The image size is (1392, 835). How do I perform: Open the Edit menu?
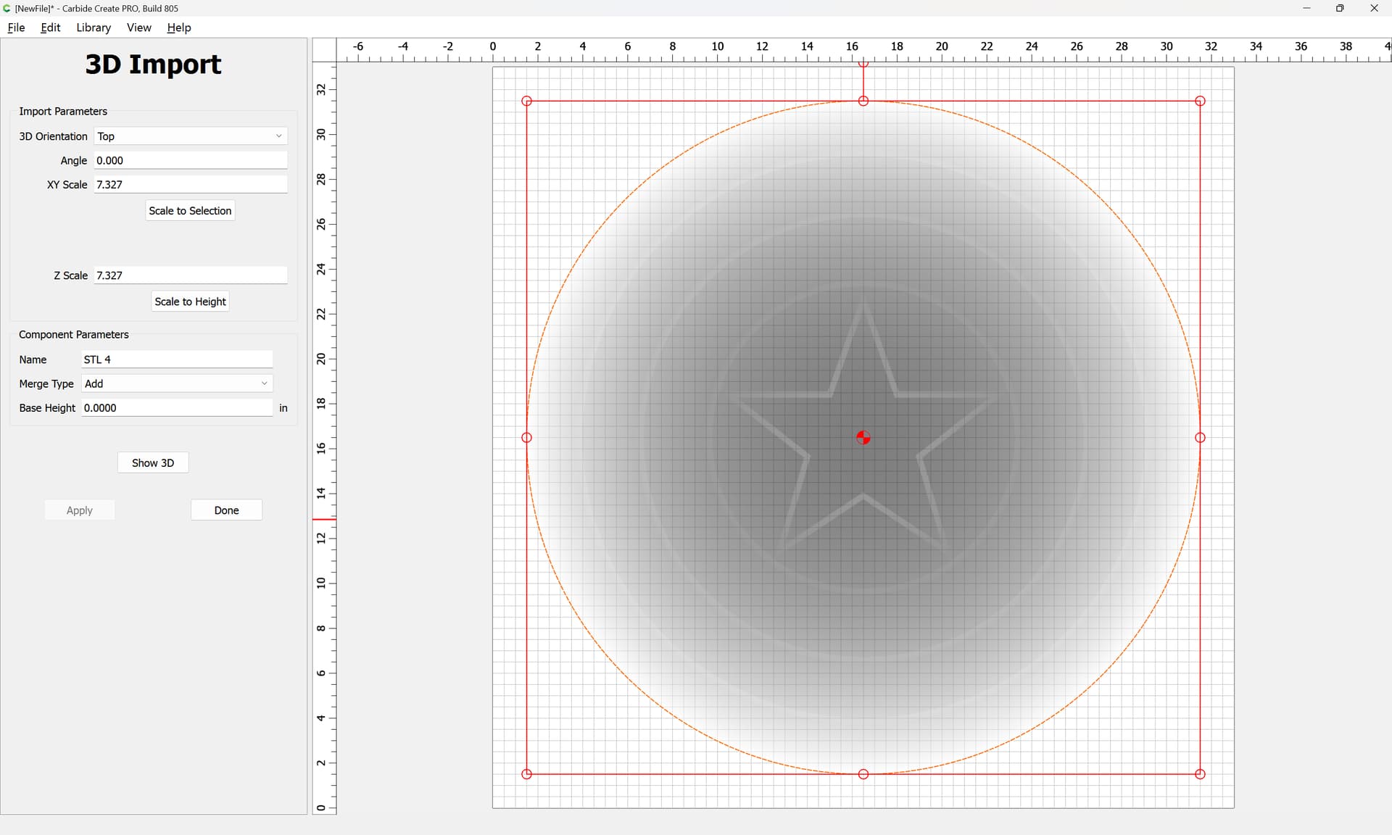pos(51,28)
